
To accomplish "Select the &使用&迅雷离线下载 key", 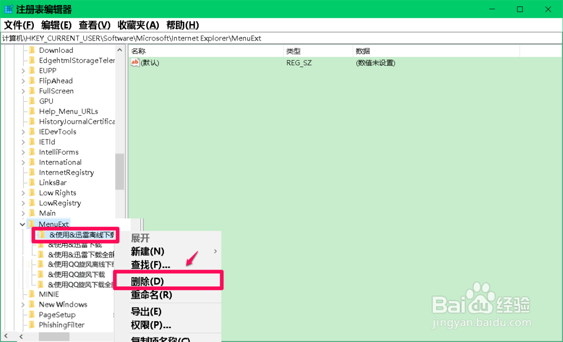I will click(x=82, y=235).
